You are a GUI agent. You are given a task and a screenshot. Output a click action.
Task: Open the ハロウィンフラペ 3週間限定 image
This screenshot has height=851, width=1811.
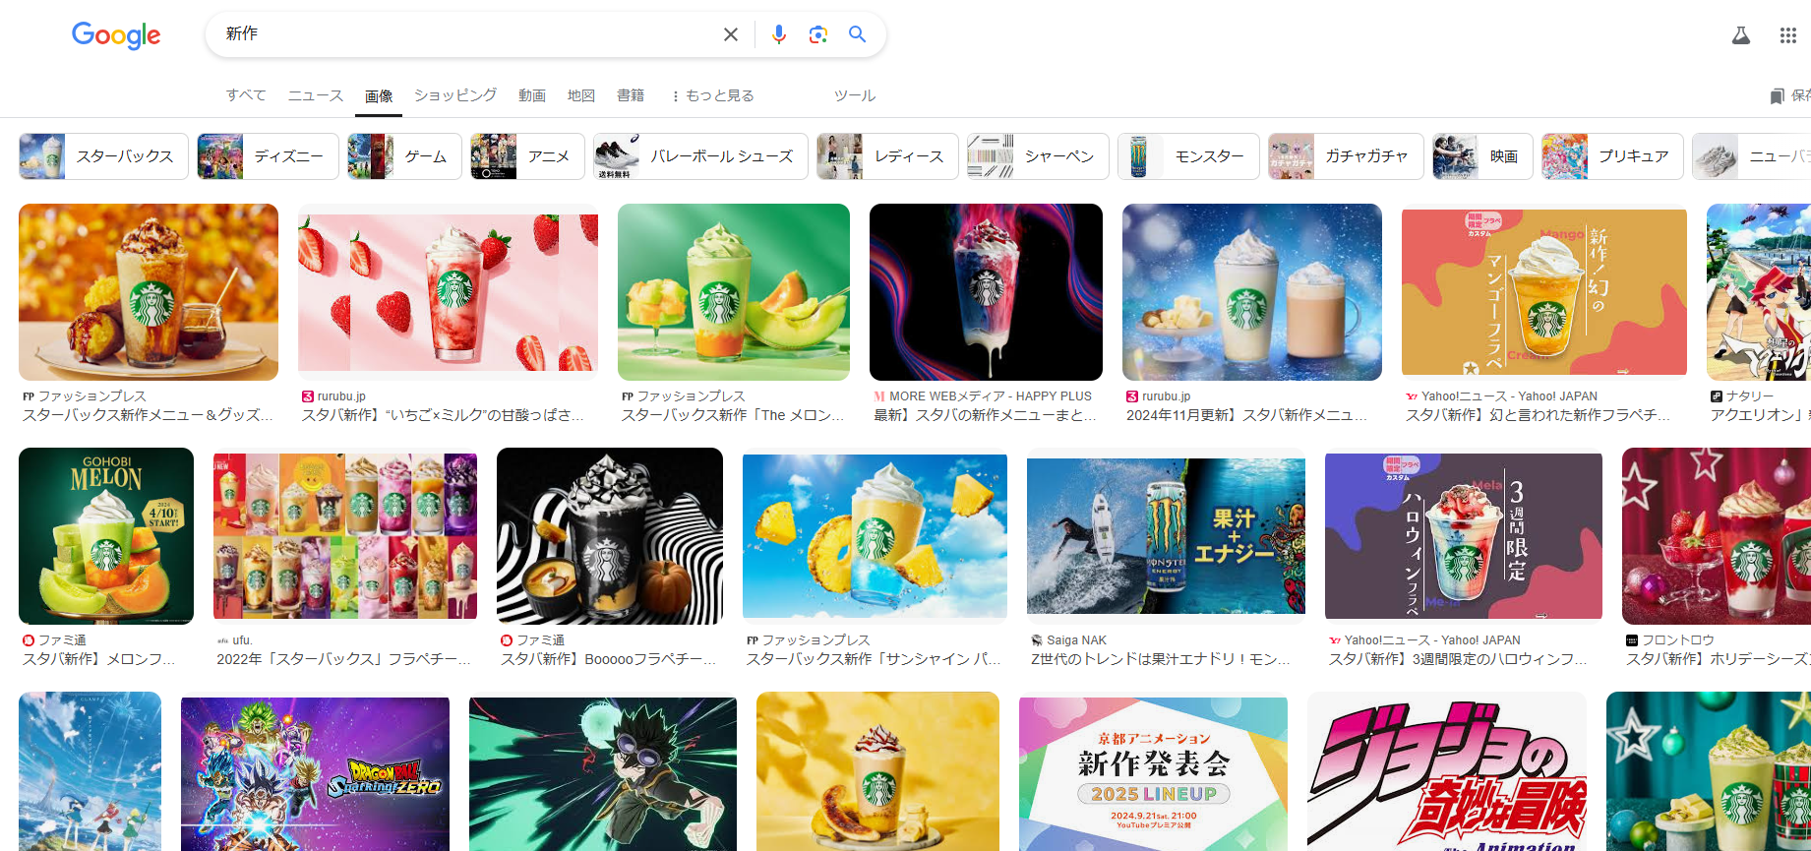pyautogui.click(x=1464, y=536)
